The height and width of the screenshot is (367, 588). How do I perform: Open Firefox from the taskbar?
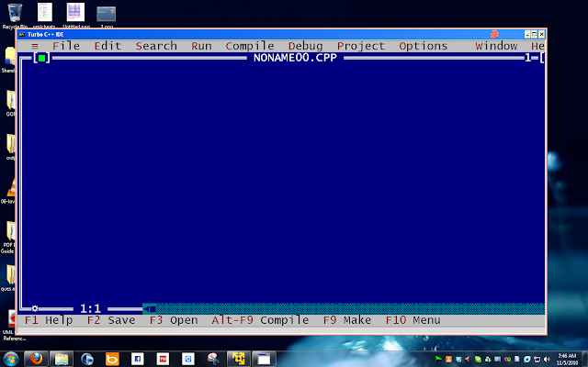[x=36, y=359]
